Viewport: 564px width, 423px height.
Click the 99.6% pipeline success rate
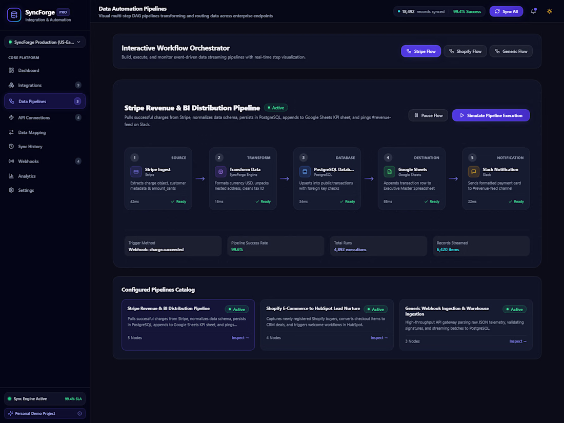237,250
